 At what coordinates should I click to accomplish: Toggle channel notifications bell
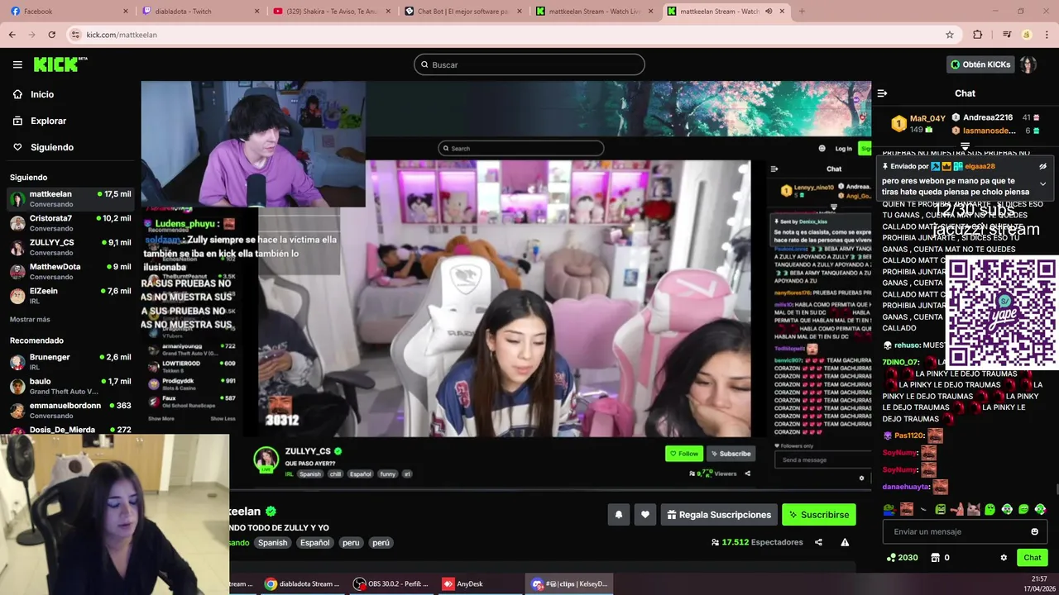pyautogui.click(x=618, y=515)
